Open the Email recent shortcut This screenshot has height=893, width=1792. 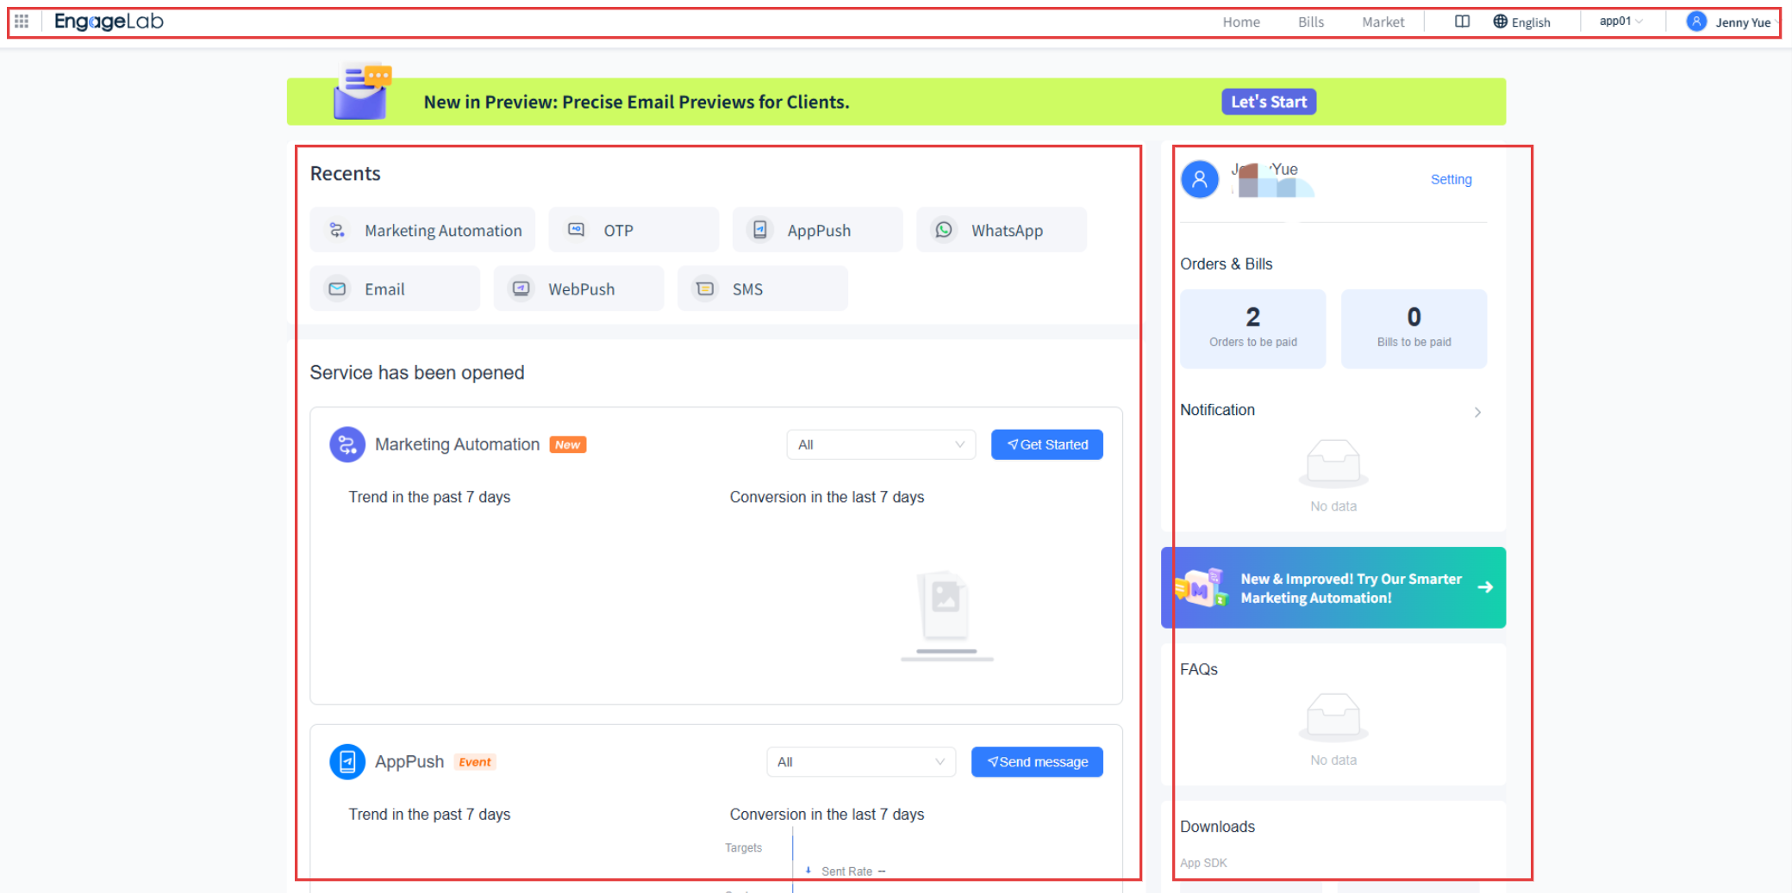pyautogui.click(x=395, y=288)
